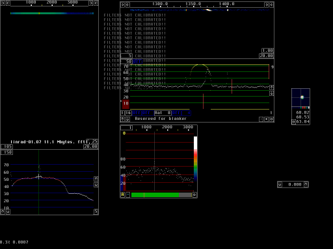Toggle the Off switch right of the 16 box
This screenshot has width=333, height=249.
137,113
